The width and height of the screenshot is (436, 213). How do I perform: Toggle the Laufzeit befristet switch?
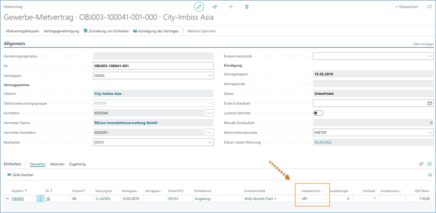click(318, 113)
